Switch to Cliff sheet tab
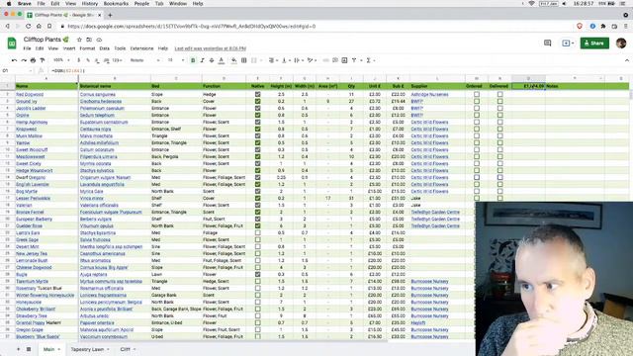This screenshot has width=633, height=356. tap(126, 349)
